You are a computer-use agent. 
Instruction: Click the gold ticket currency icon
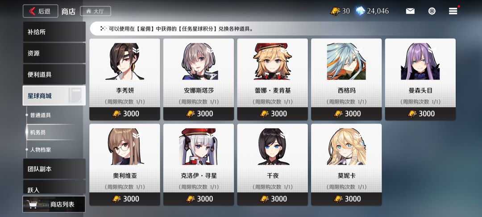[x=335, y=11]
